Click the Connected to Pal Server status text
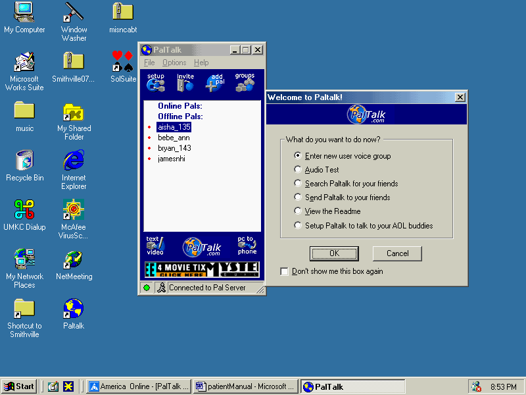 (x=207, y=288)
